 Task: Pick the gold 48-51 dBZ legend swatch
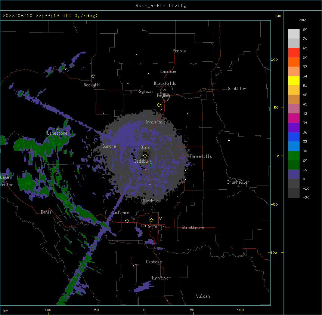[294, 90]
